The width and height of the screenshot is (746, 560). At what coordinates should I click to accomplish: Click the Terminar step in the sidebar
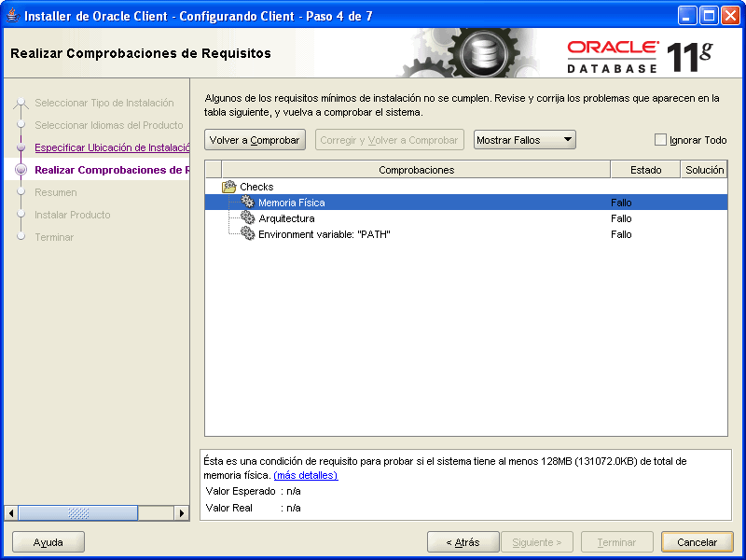[54, 237]
